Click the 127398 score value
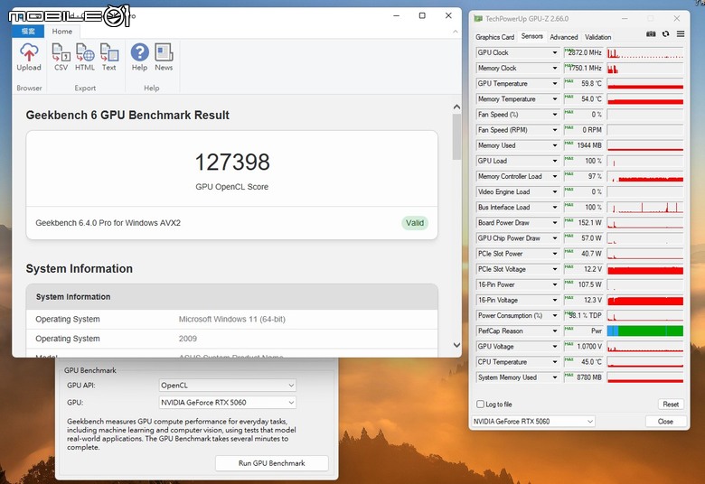The image size is (705, 484). (232, 163)
